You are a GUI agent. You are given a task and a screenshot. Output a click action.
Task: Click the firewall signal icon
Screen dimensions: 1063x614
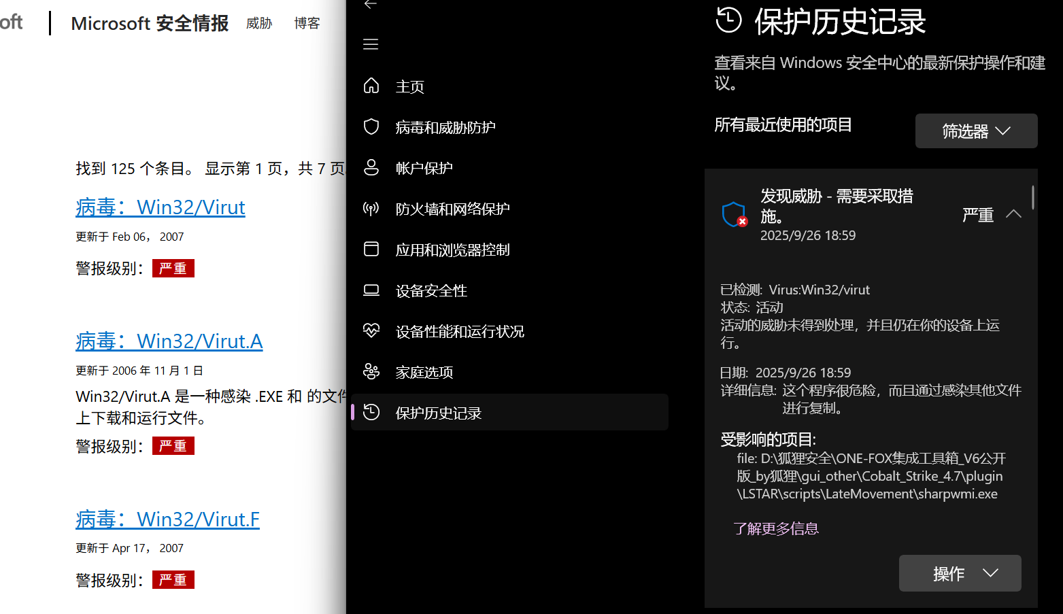371,208
